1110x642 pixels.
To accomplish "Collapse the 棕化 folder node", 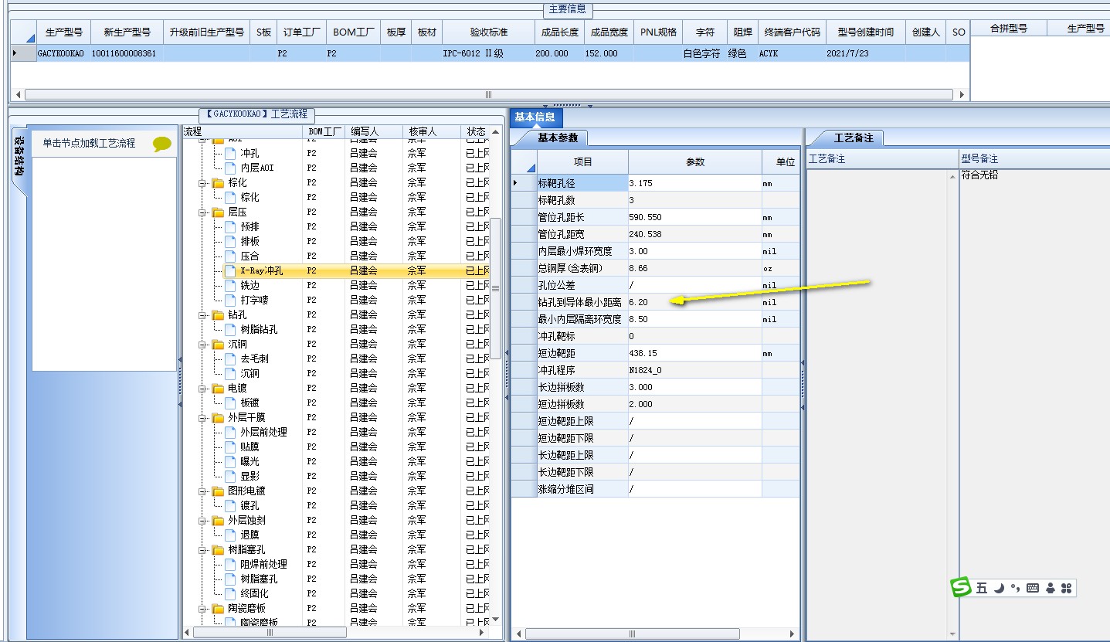I will [203, 183].
